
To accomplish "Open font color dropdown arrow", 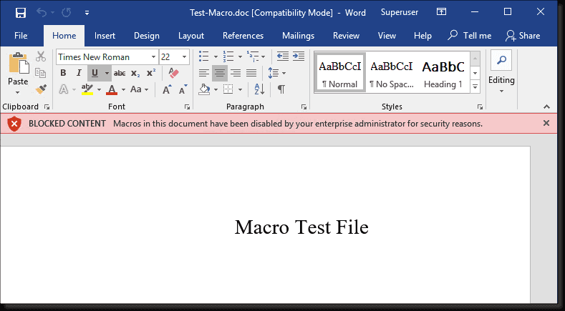I will click(123, 89).
